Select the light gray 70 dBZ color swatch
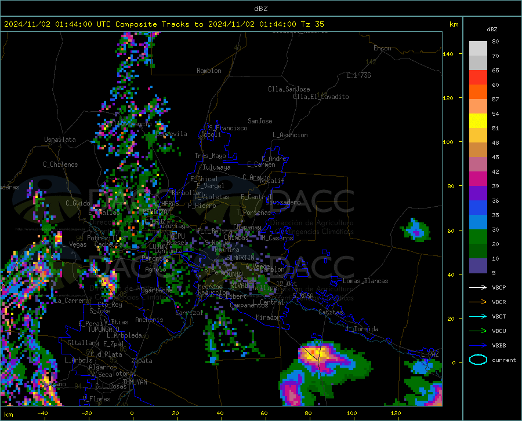The width and height of the screenshot is (522, 421). click(478, 49)
